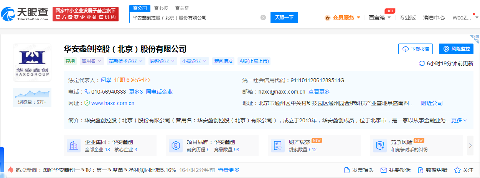The width and height of the screenshot is (480, 178).
Task: Click the 更多3 phone numbers link
Action: [x=136, y=92]
